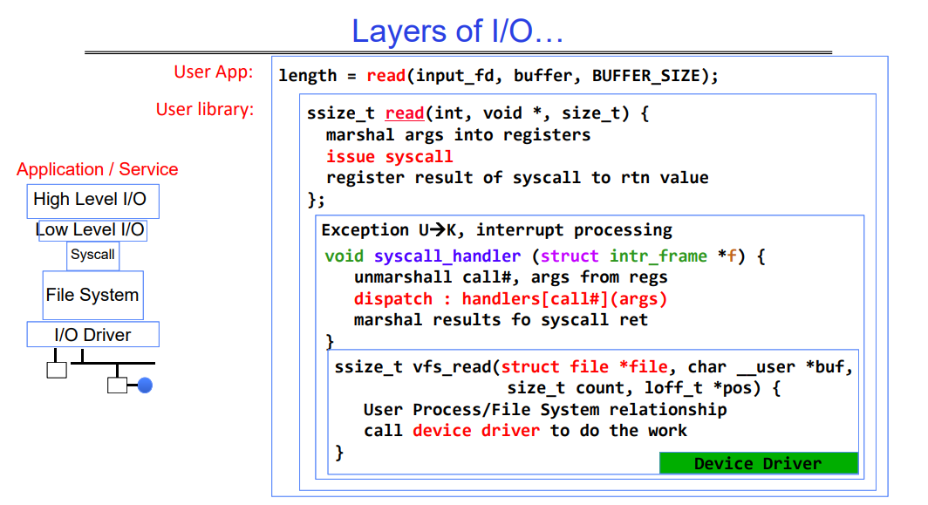Select the I/O Driver box
This screenshot has width=928, height=505.
[92, 335]
